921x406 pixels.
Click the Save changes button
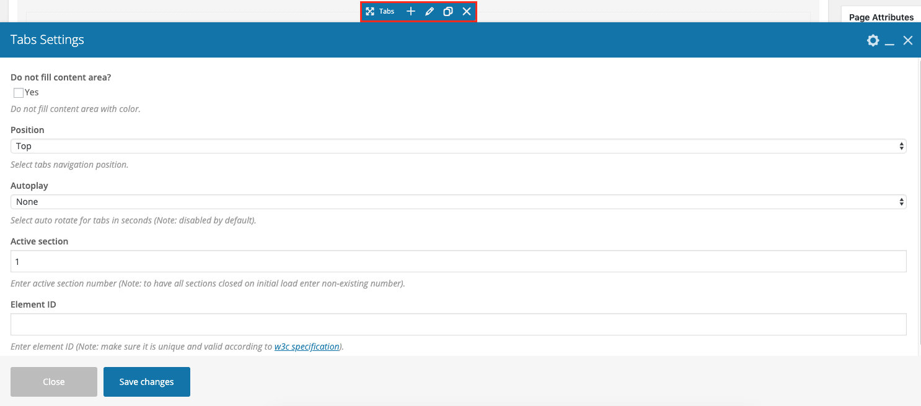(x=147, y=382)
